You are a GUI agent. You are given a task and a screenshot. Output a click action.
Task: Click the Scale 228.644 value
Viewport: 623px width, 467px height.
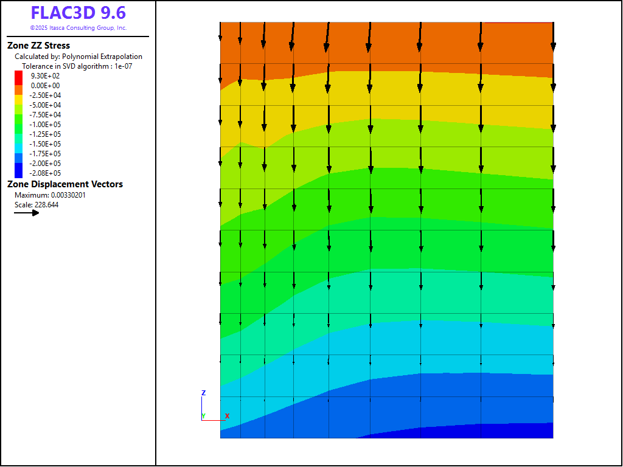pos(37,205)
